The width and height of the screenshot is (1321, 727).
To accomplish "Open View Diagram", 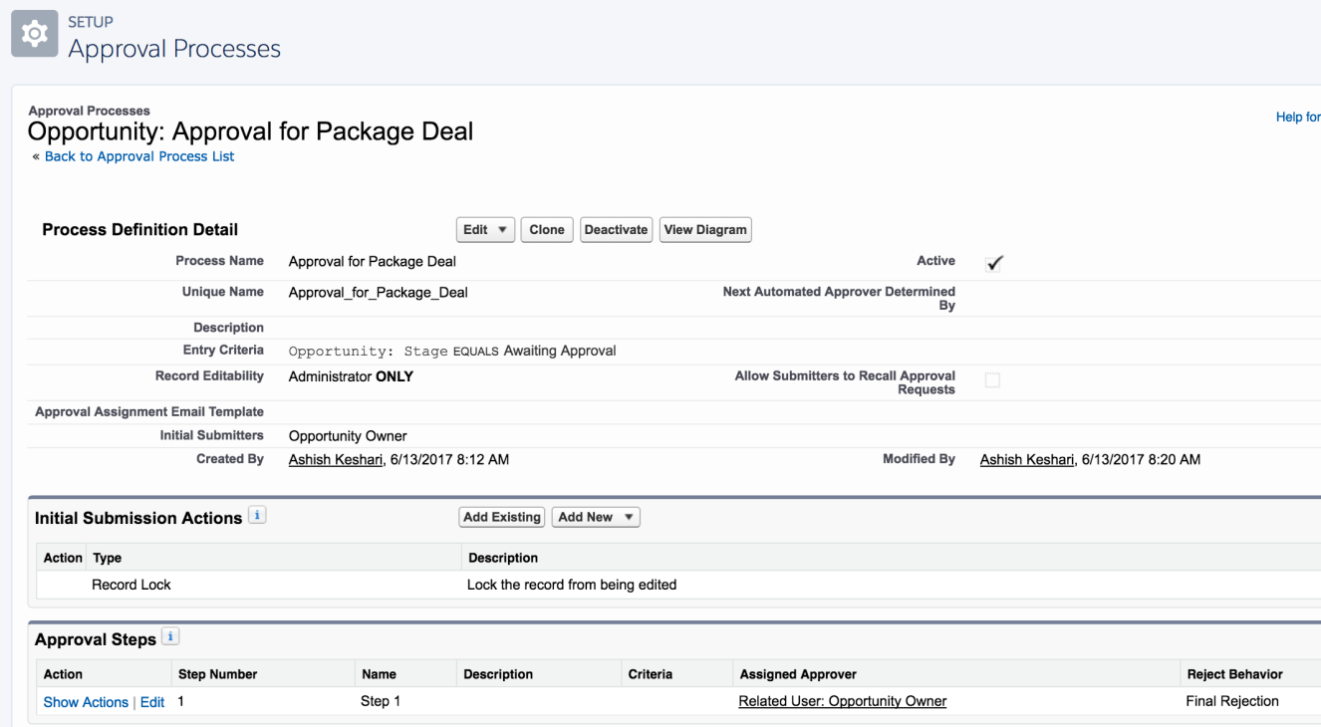I will click(x=705, y=230).
